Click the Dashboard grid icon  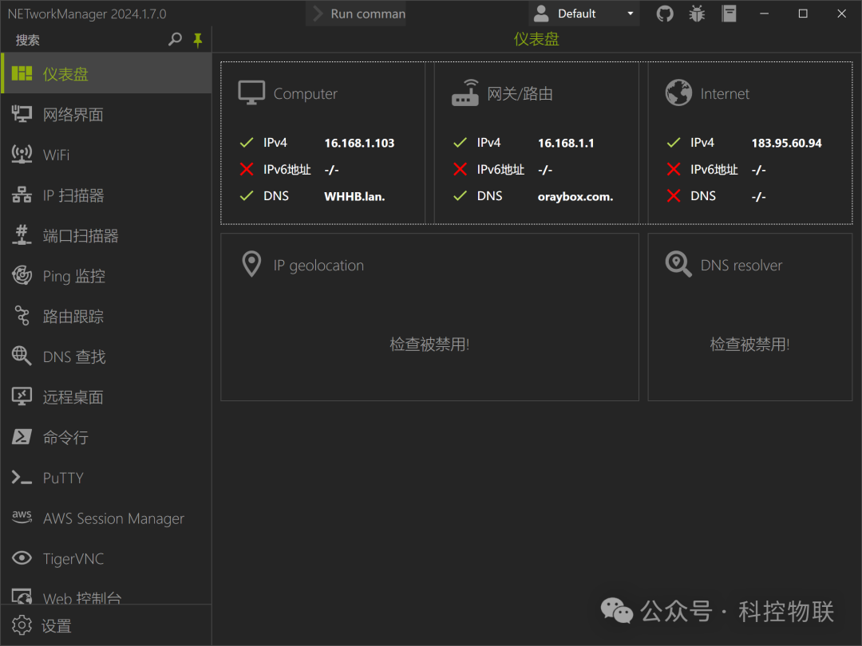22,73
